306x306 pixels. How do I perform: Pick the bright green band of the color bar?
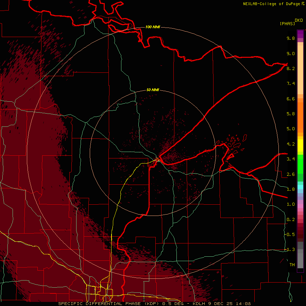click(x=300, y=164)
